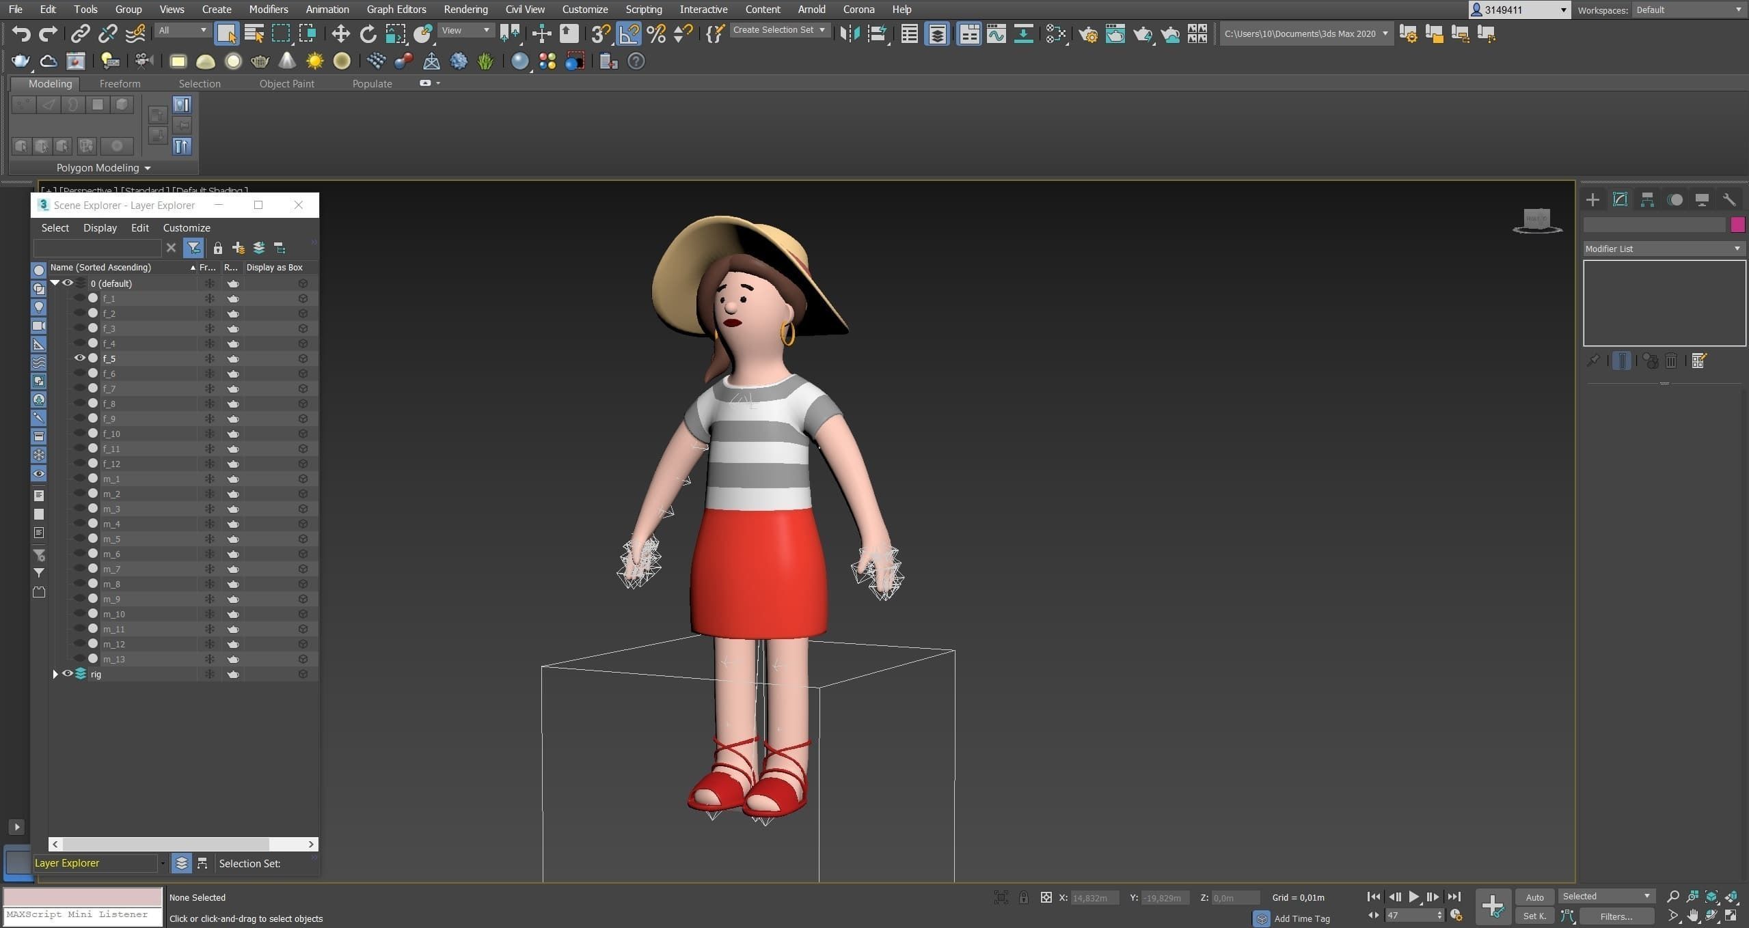Open Render Setup teapot icon
The width and height of the screenshot is (1749, 928).
(1088, 33)
